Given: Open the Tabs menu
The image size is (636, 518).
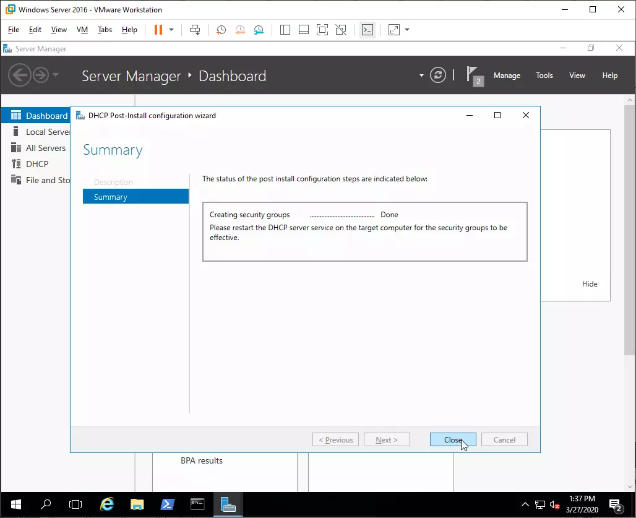Looking at the screenshot, I should [105, 30].
